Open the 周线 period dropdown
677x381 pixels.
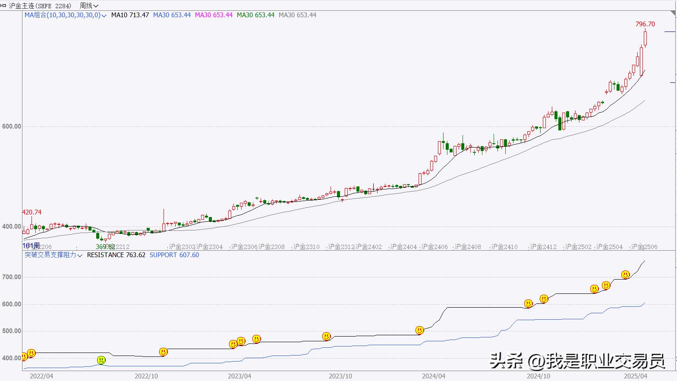click(x=89, y=6)
